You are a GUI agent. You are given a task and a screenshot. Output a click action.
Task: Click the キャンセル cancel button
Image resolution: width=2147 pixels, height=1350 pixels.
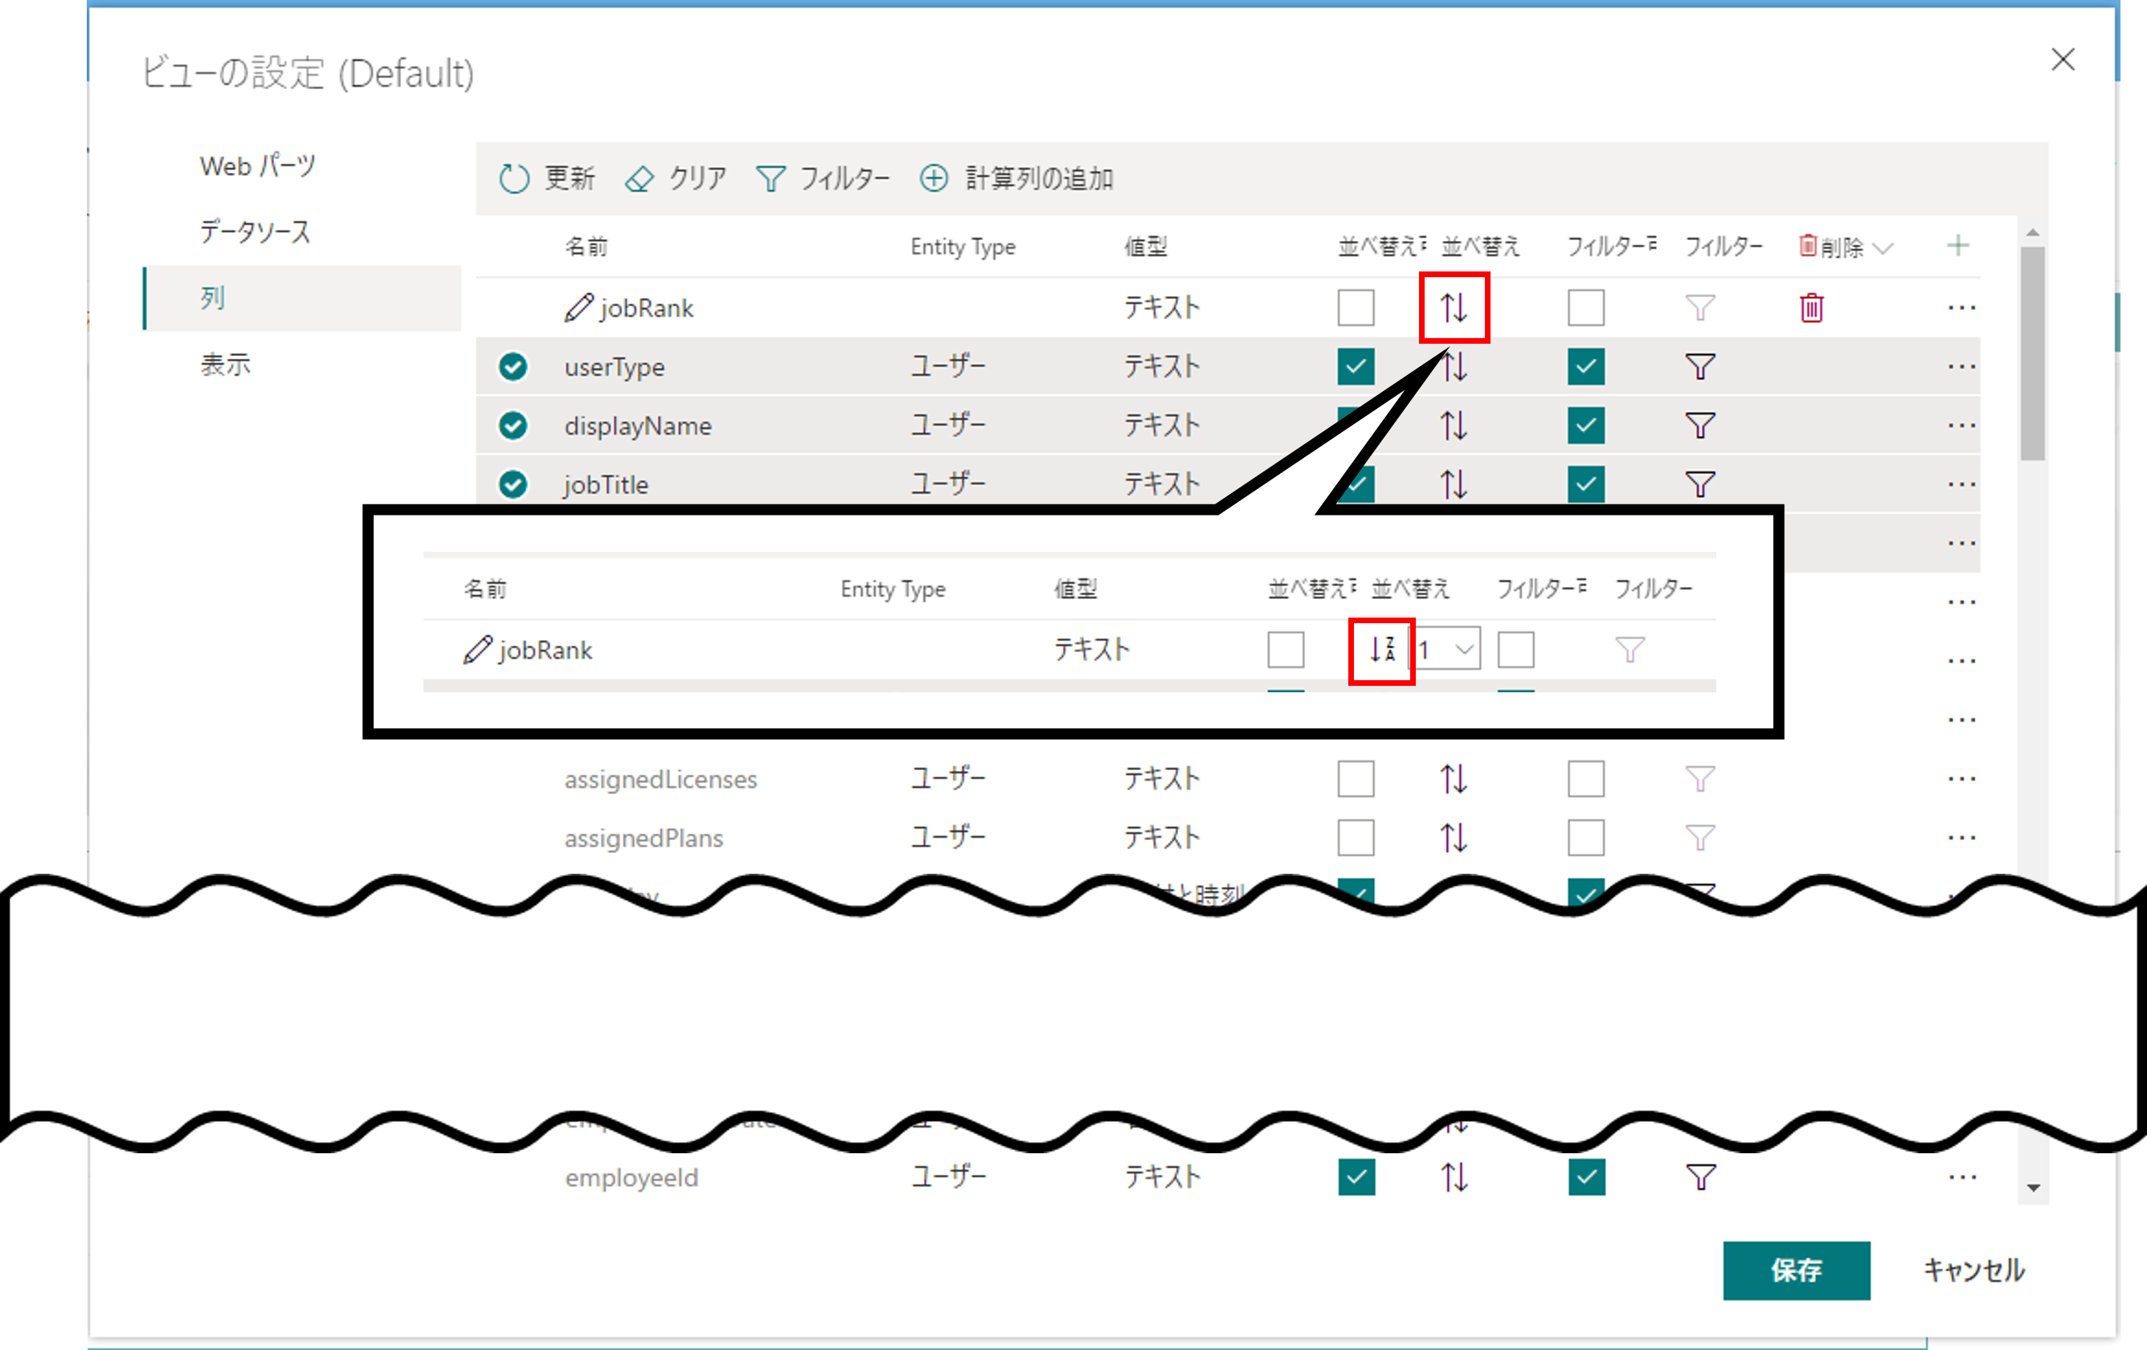coord(1973,1270)
